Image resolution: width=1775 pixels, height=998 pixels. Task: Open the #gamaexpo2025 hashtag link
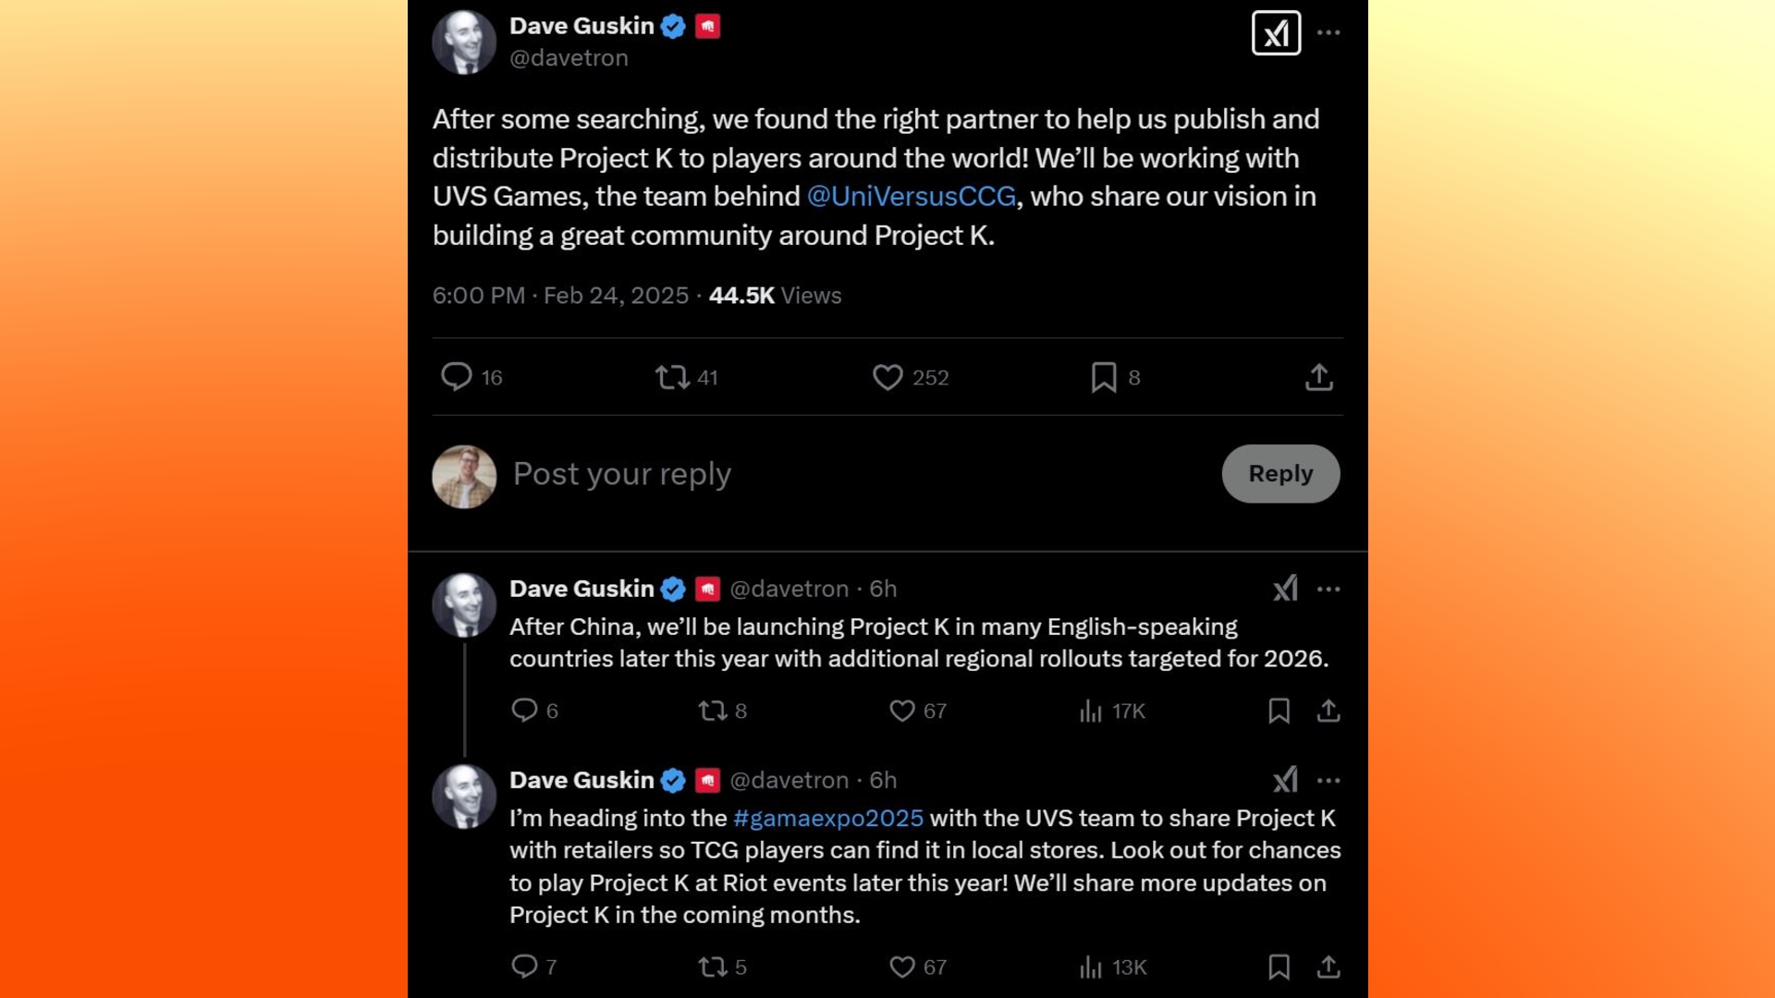828,819
